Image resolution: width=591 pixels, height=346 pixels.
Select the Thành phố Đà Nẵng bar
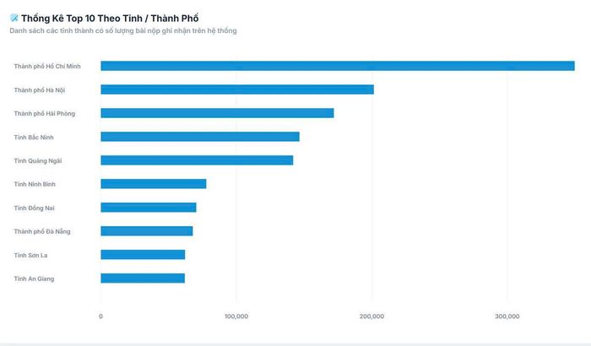click(147, 231)
